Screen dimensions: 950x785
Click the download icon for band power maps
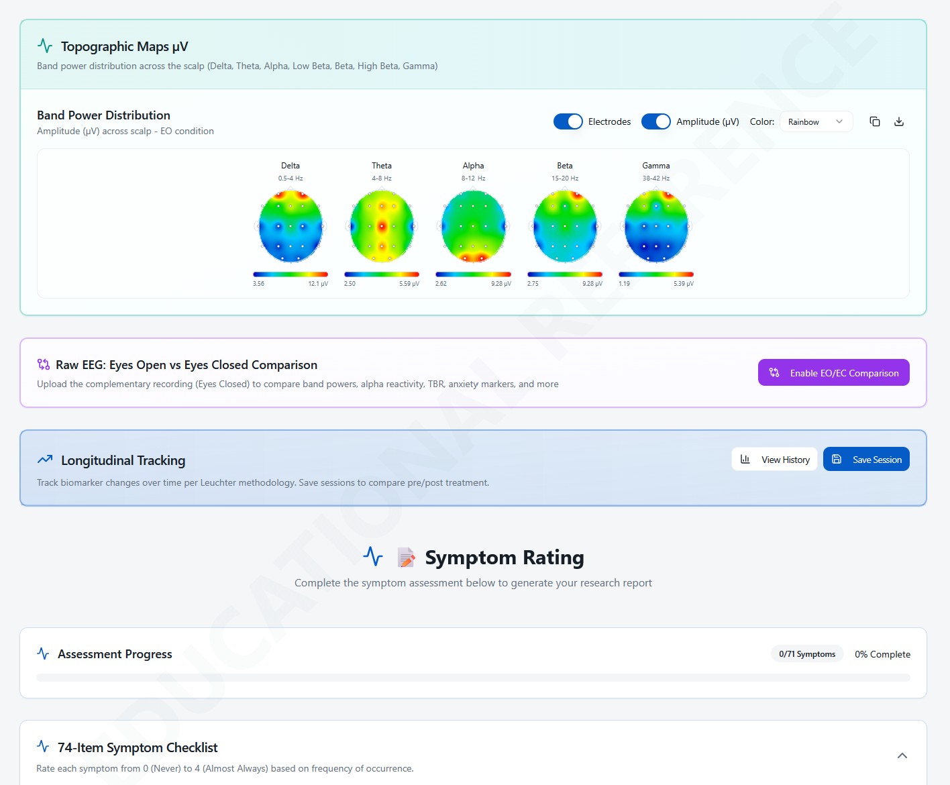(x=899, y=121)
